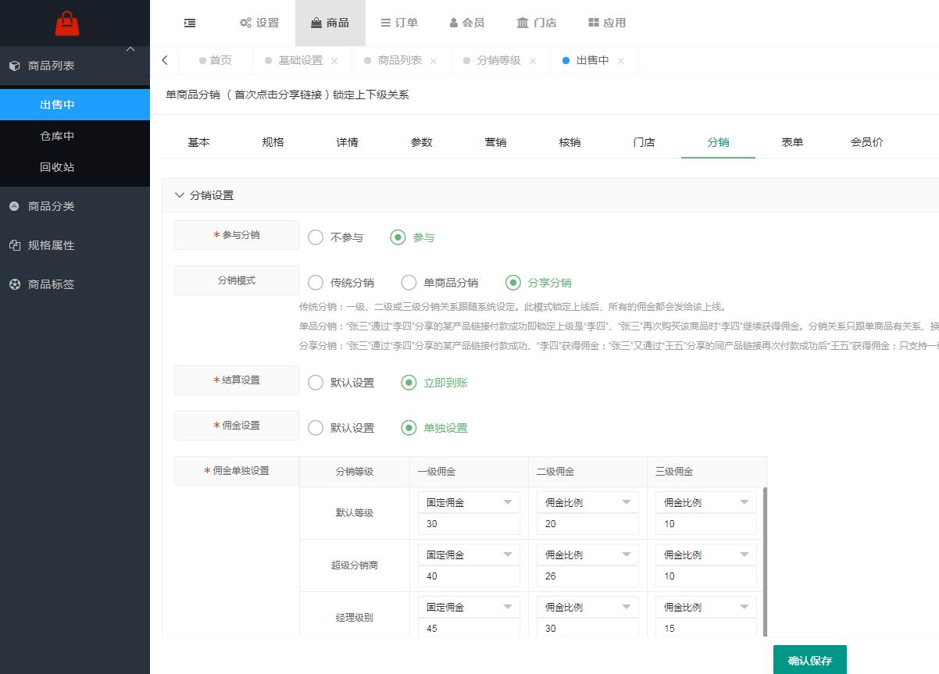The image size is (939, 674).
Task: Click the cube icon beside 商品列表
Action: pyautogui.click(x=14, y=66)
